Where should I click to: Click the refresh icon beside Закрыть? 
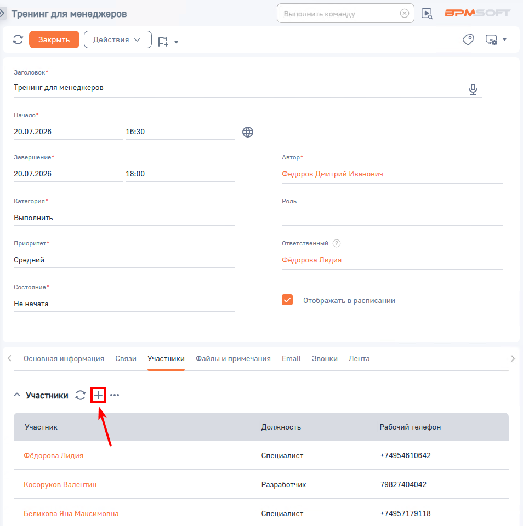[18, 39]
